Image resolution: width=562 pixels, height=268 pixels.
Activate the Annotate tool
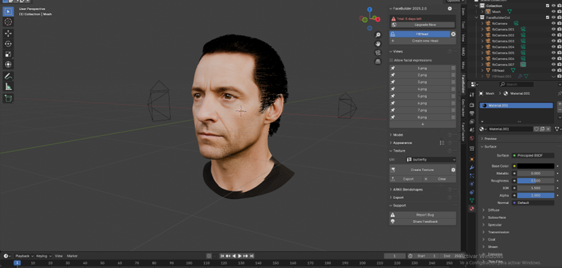click(x=8, y=76)
